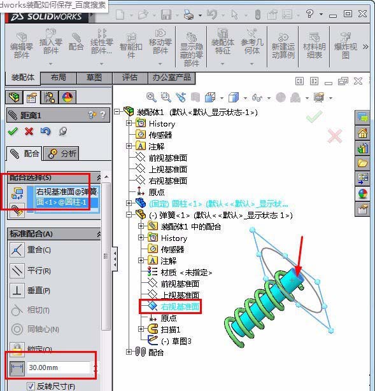Toggle multiple mate mode icon
375x391 pixels.
pyautogui.click(x=17, y=210)
